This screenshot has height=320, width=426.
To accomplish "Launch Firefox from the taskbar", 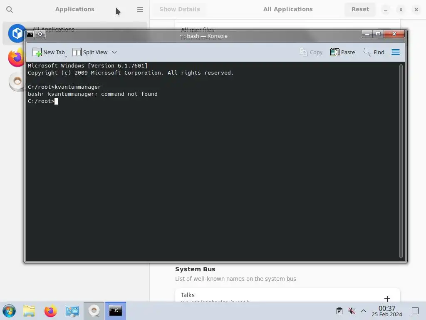I will click(x=50, y=311).
